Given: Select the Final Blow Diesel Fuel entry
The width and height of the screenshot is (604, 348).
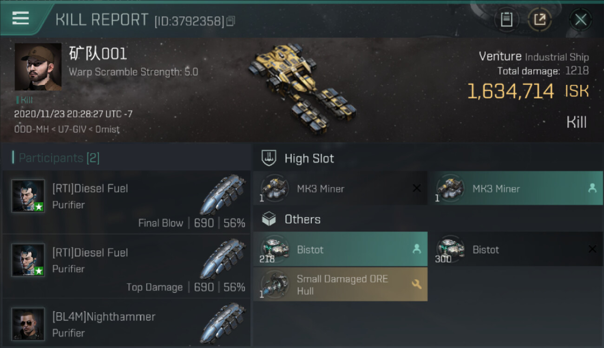Looking at the screenshot, I should click(126, 202).
